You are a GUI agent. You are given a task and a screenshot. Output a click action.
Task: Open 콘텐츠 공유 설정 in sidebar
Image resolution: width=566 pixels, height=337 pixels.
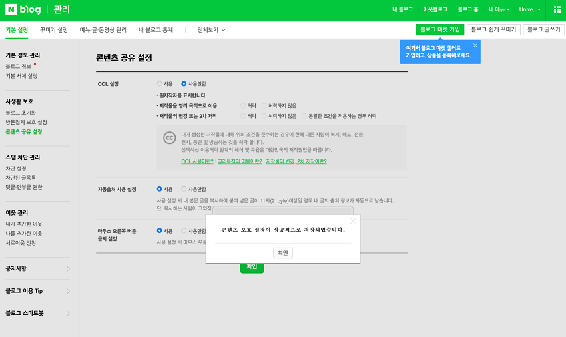tap(24, 131)
